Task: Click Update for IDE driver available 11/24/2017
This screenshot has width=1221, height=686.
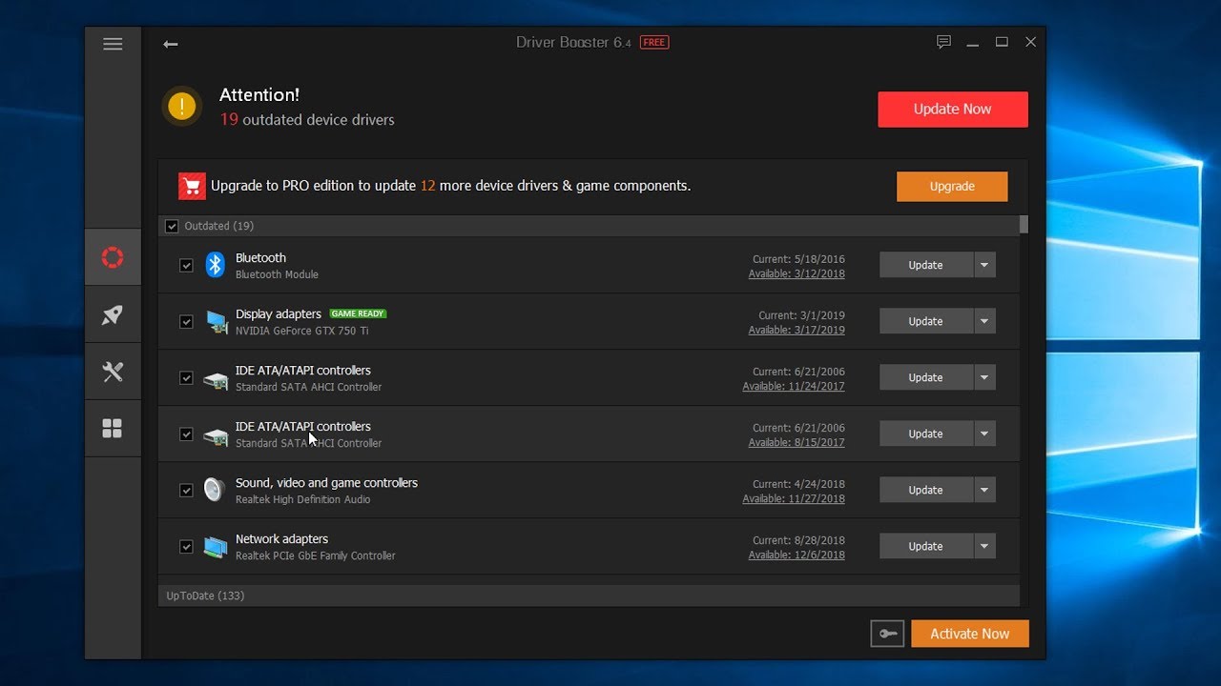Action: (926, 377)
